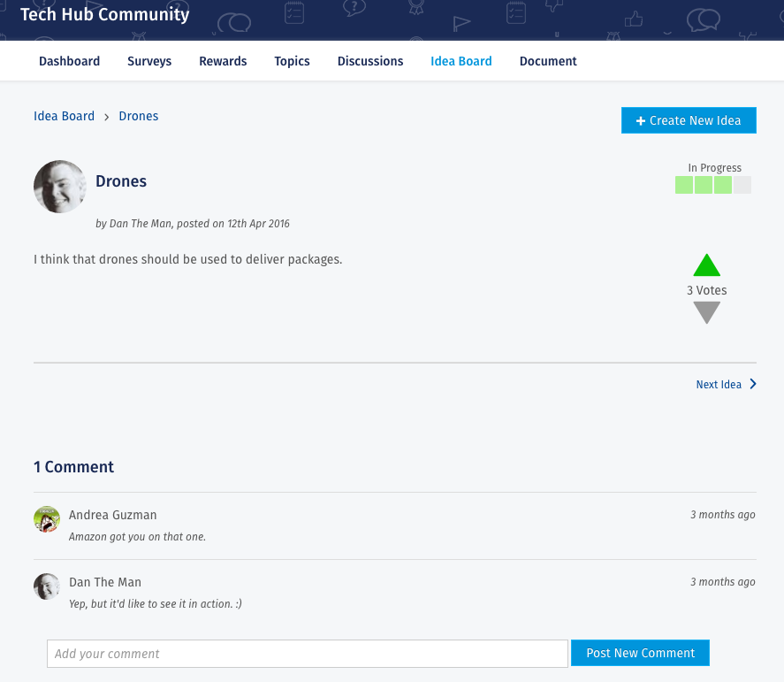The height and width of the screenshot is (682, 784).
Task: Open Andrea Guzman's avatar
Action: [x=47, y=519]
